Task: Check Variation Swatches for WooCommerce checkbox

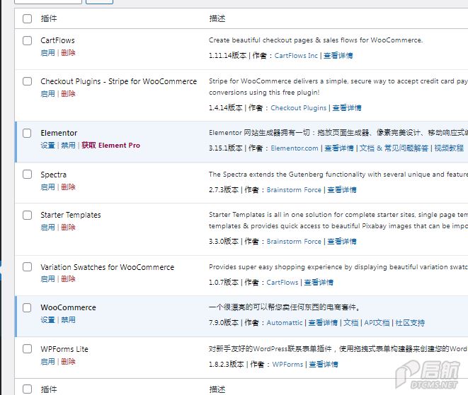Action: (x=27, y=267)
